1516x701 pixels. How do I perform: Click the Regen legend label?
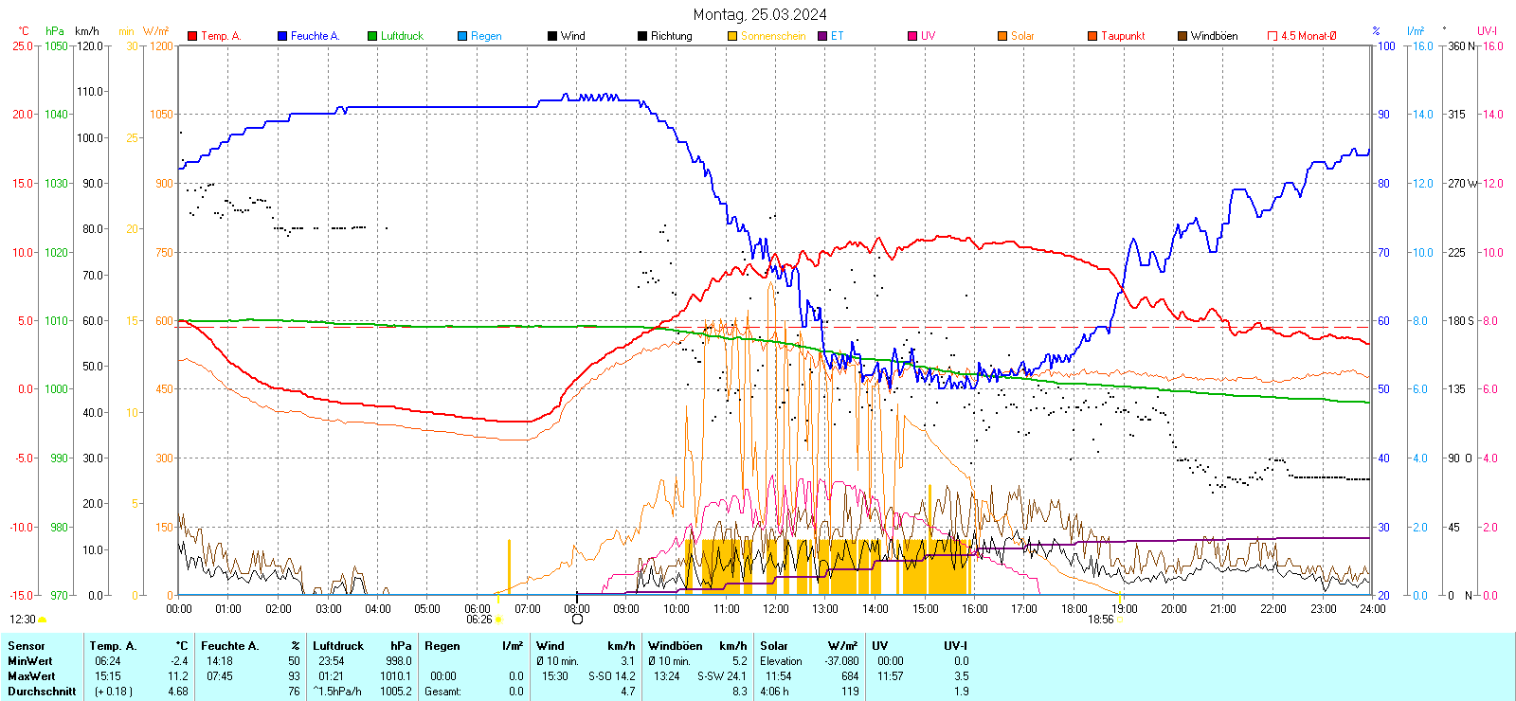[x=486, y=36]
